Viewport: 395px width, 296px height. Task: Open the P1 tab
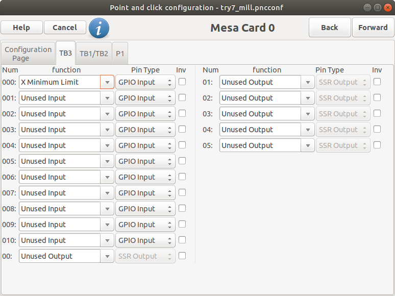click(120, 53)
